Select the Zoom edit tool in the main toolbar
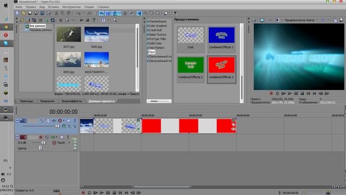Image resolution: width=346 pixels, height=195 pixels. click(x=158, y=13)
